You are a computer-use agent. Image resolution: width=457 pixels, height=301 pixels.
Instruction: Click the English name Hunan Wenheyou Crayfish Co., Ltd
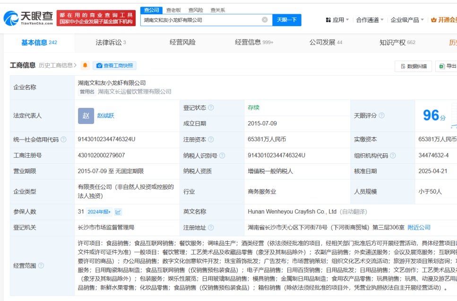click(292, 212)
